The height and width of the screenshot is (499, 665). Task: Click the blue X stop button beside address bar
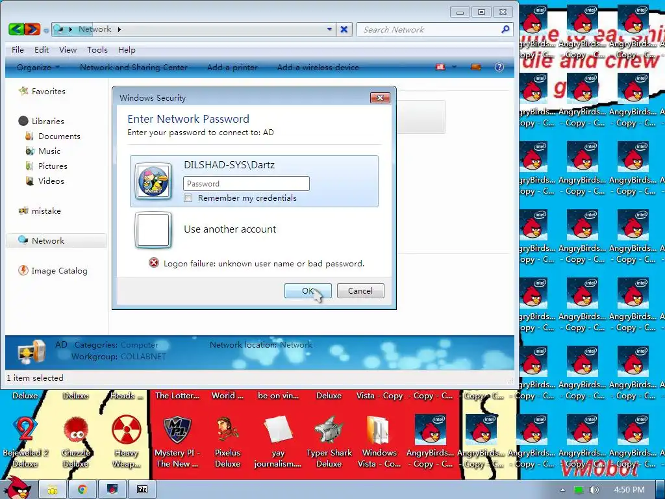tap(344, 29)
